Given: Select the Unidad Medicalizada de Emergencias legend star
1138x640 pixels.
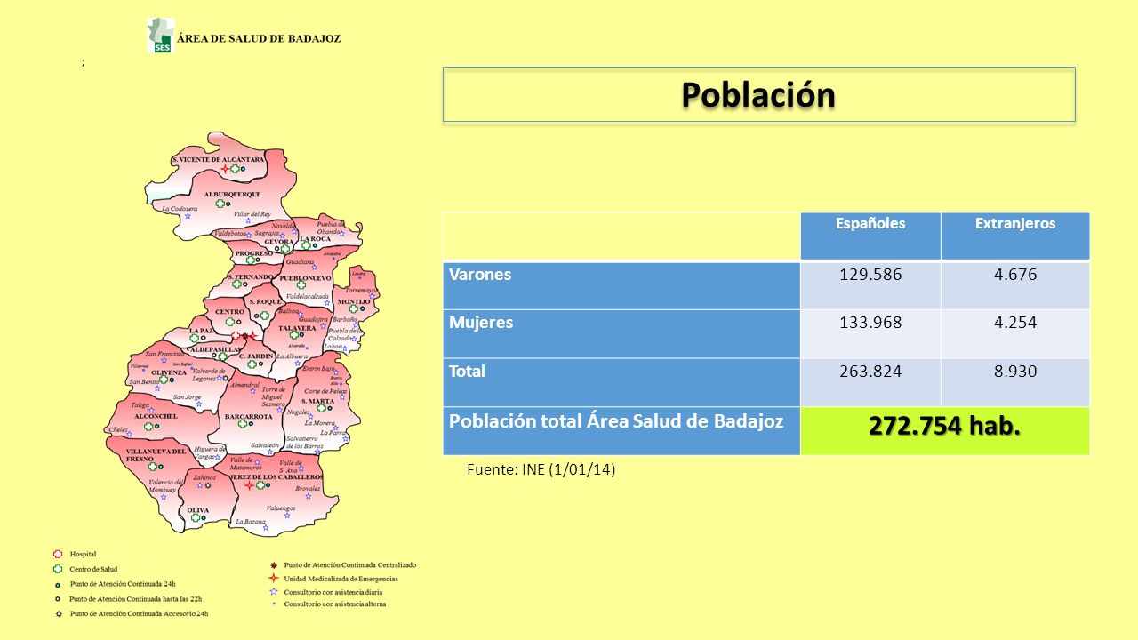Looking at the screenshot, I should click(274, 579).
